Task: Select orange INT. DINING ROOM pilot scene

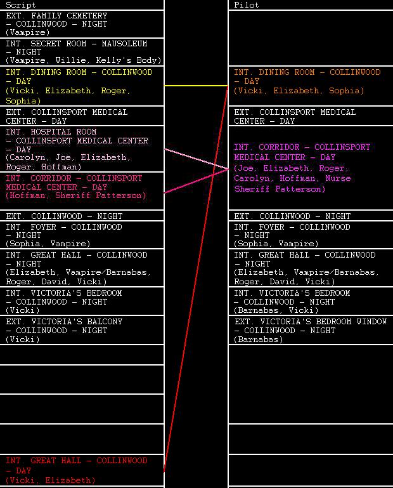Action: point(311,86)
